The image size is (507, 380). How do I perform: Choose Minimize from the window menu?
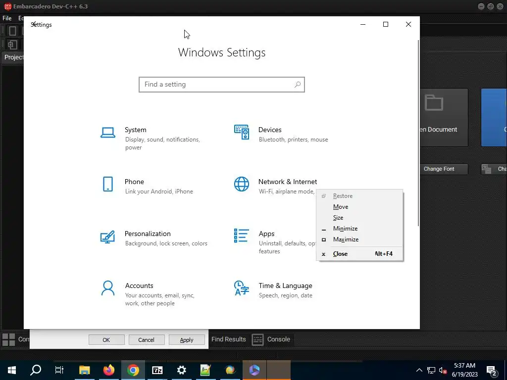(x=359, y=229)
